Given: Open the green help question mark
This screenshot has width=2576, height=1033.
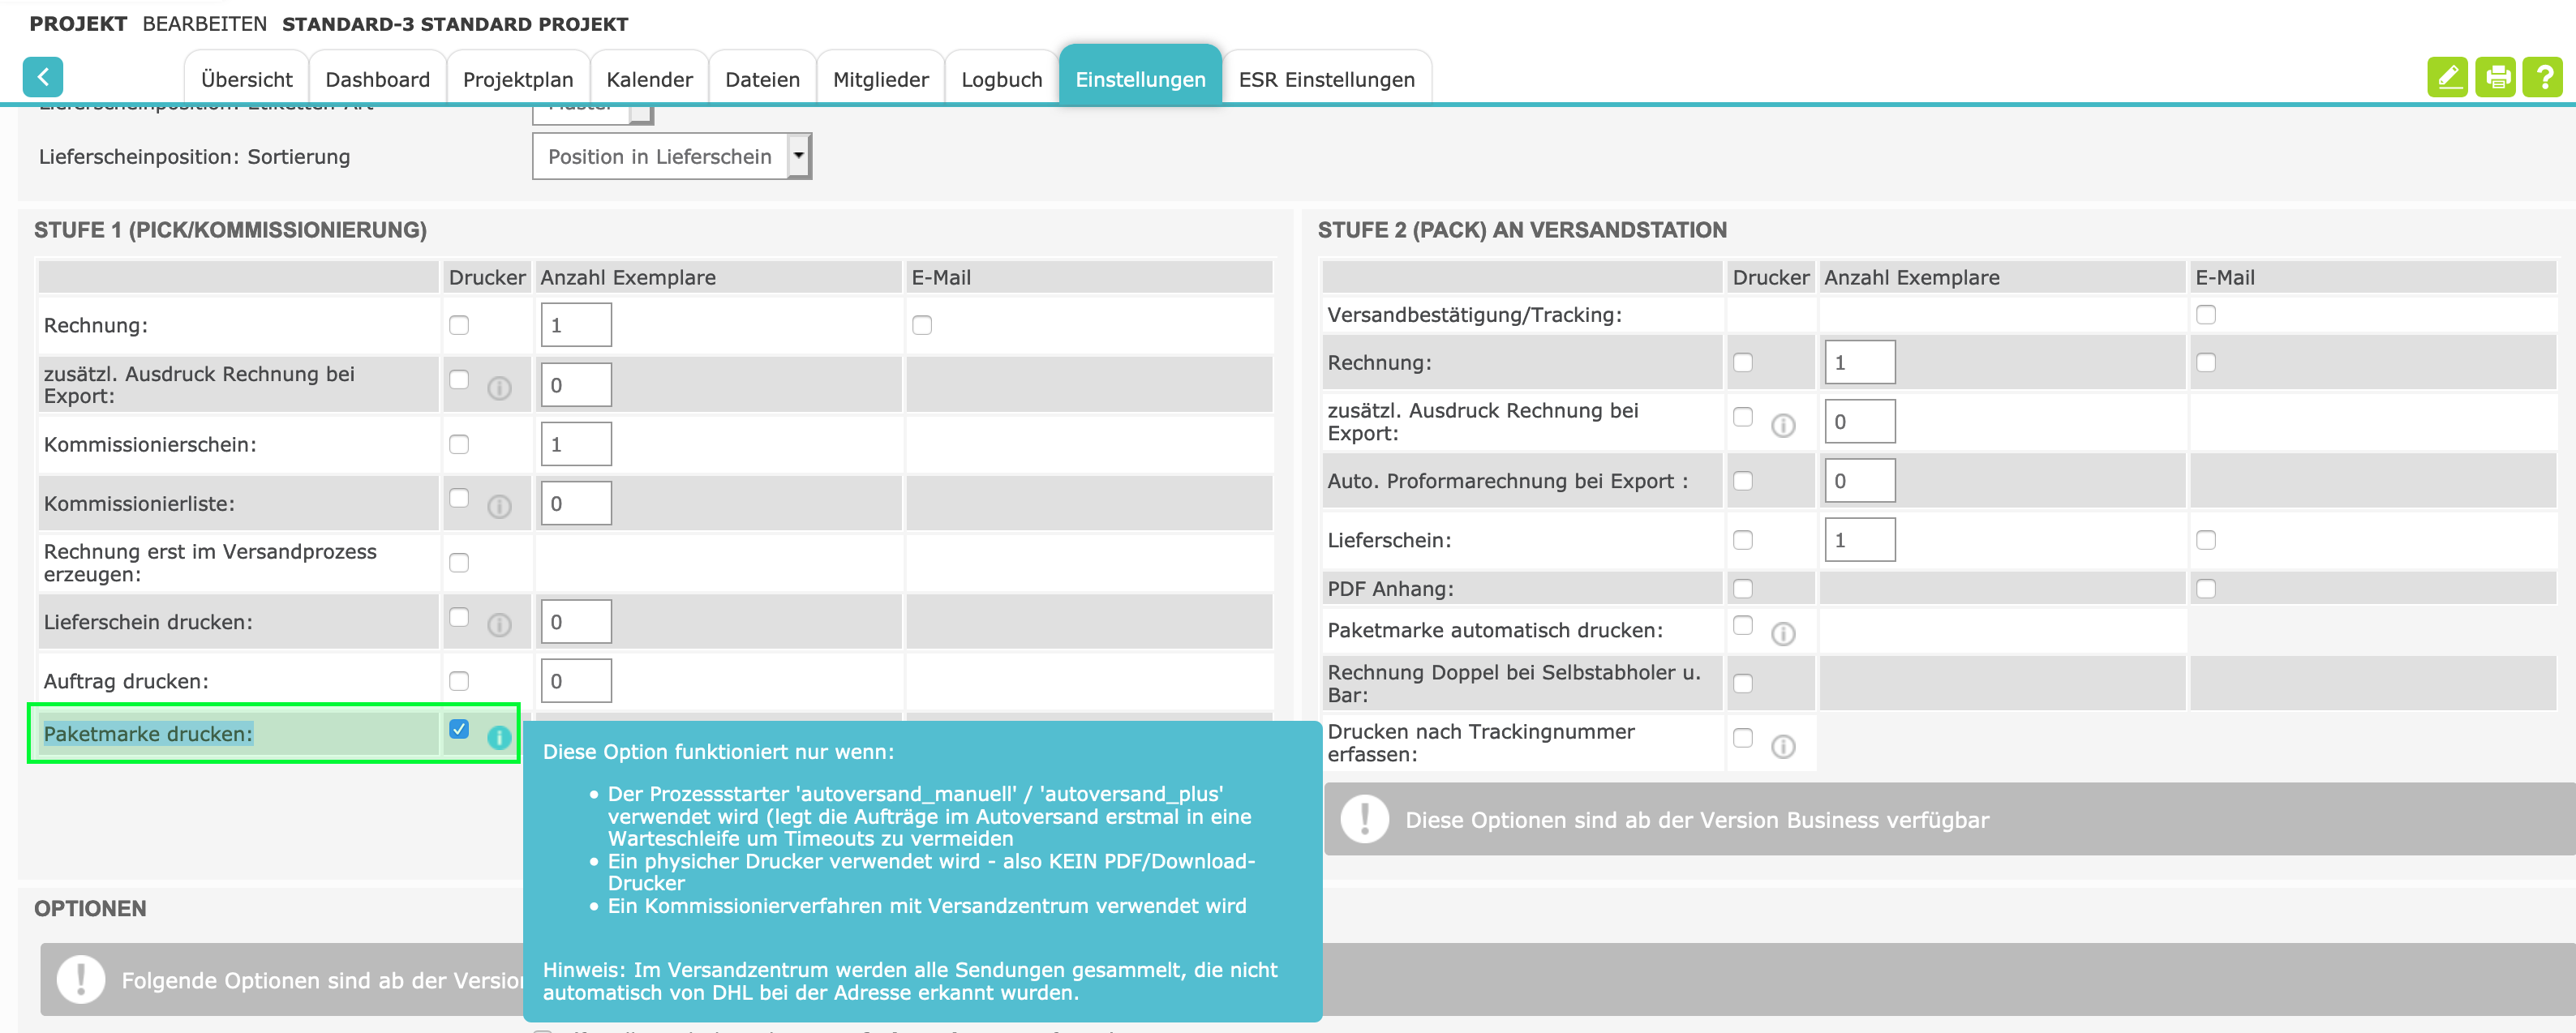Looking at the screenshot, I should [2543, 77].
